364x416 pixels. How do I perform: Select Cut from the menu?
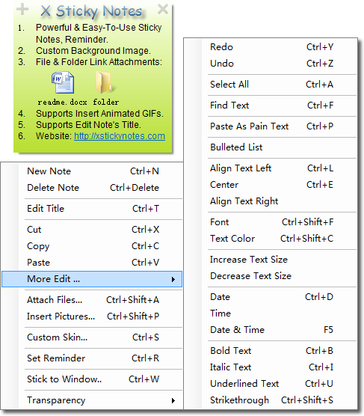coord(92,230)
